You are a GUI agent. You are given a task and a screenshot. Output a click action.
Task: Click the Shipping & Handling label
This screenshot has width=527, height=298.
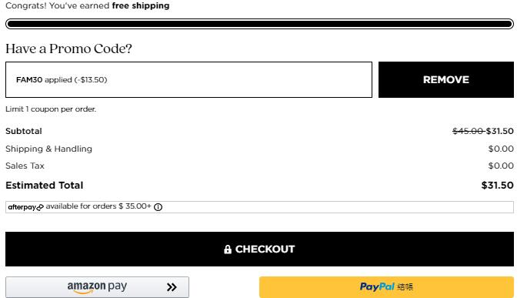[x=48, y=149]
